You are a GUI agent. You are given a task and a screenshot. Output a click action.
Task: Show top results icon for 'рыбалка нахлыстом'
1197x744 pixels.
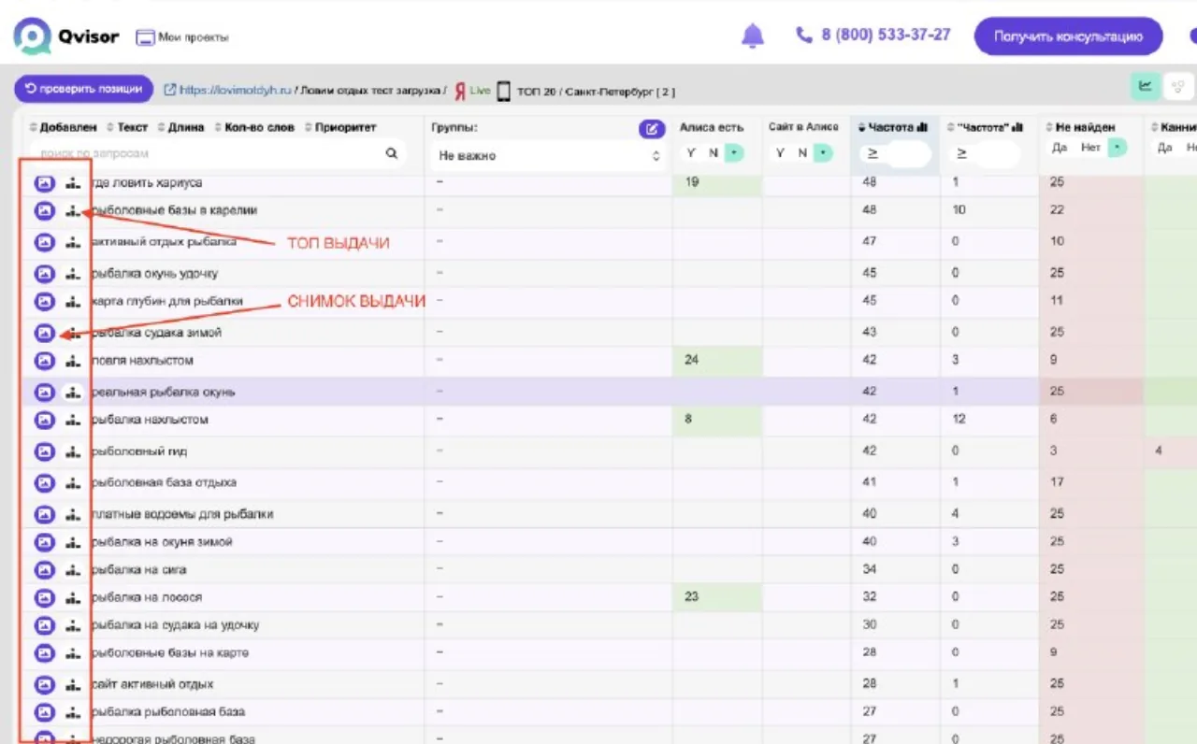coord(73,421)
